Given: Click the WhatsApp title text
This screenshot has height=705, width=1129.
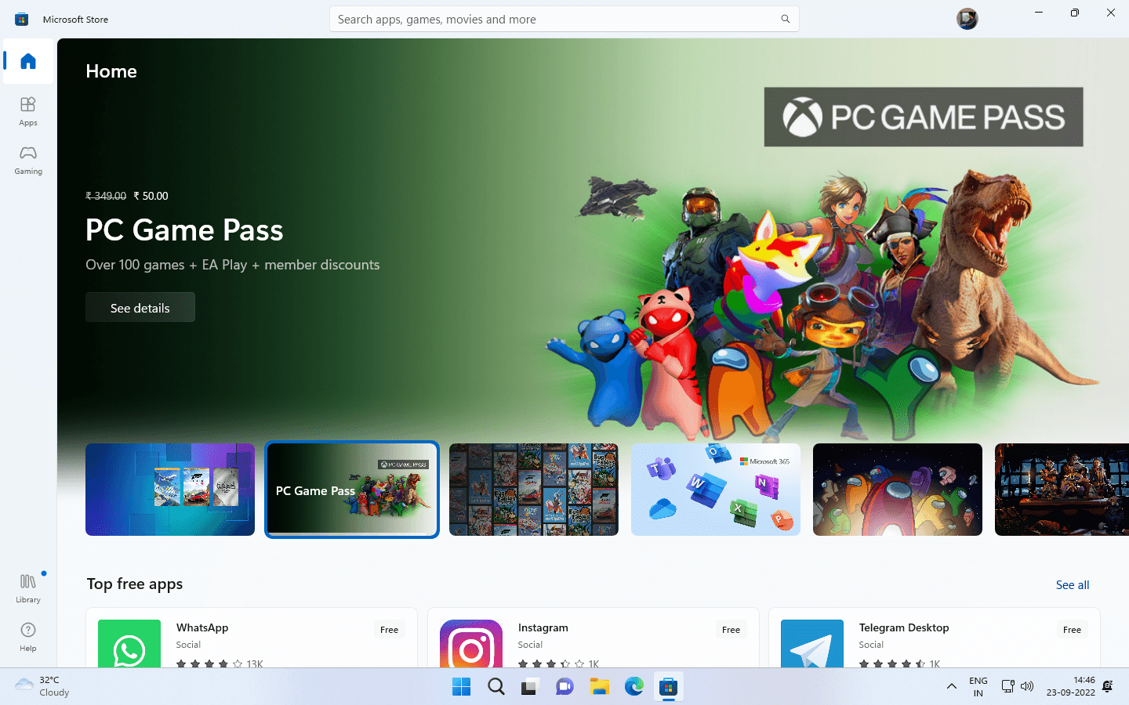Looking at the screenshot, I should click(x=202, y=627).
